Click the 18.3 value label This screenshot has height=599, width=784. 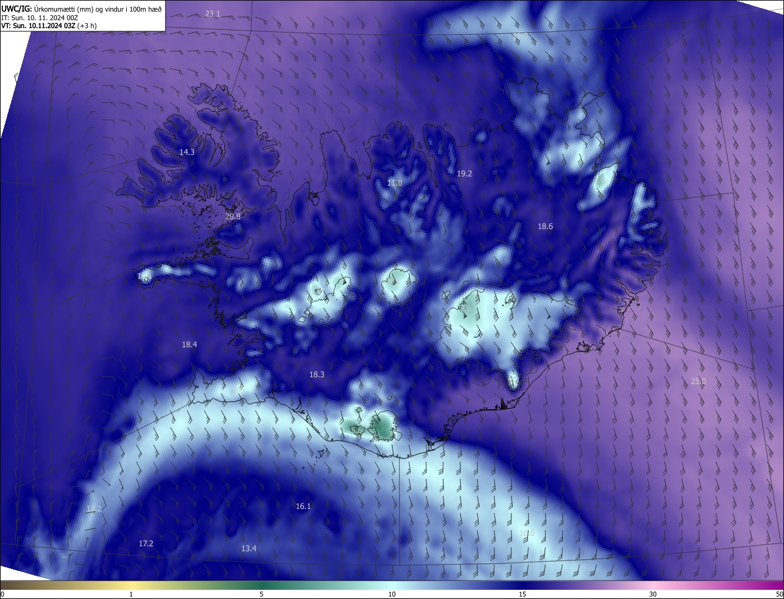pyautogui.click(x=317, y=374)
